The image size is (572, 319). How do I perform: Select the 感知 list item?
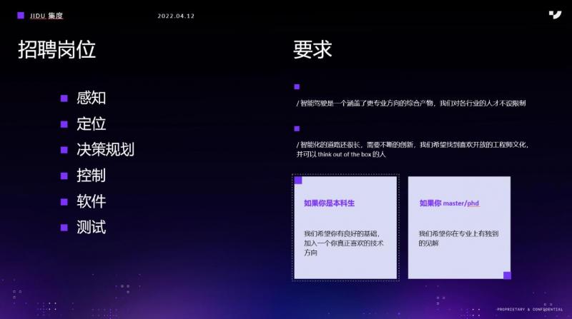pyautogui.click(x=92, y=98)
